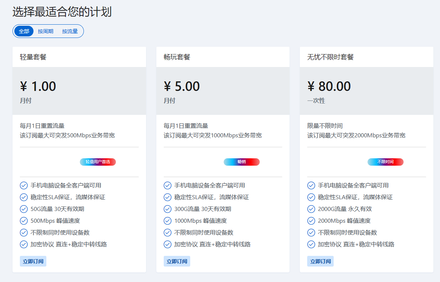The image size is (440, 282).
Task: Click the 畅玩套餐 card title
Action: pyautogui.click(x=177, y=57)
